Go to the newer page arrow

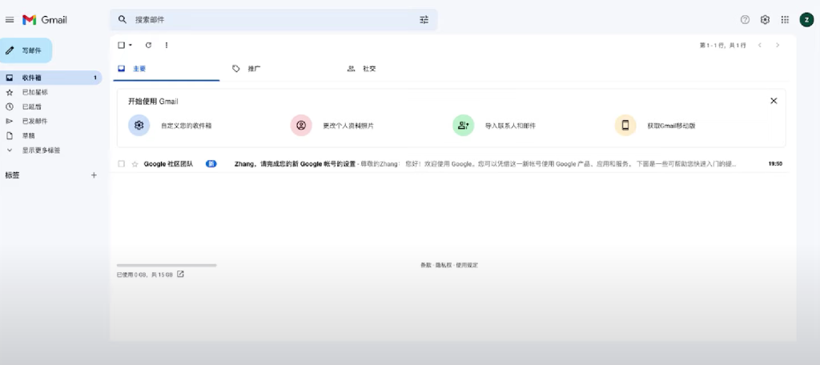pos(760,46)
